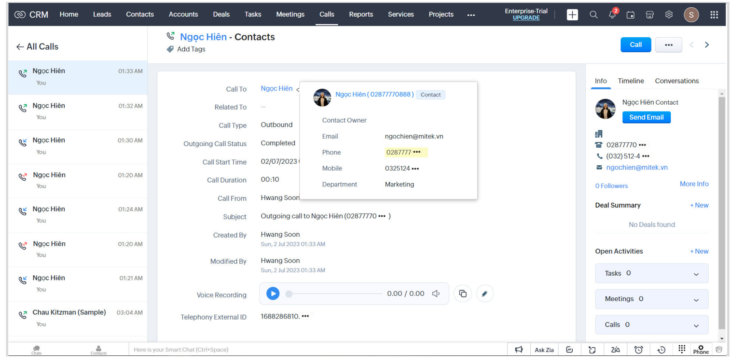Switch to the Timeline tab
Screen dimensions: 739x363
pyautogui.click(x=630, y=81)
